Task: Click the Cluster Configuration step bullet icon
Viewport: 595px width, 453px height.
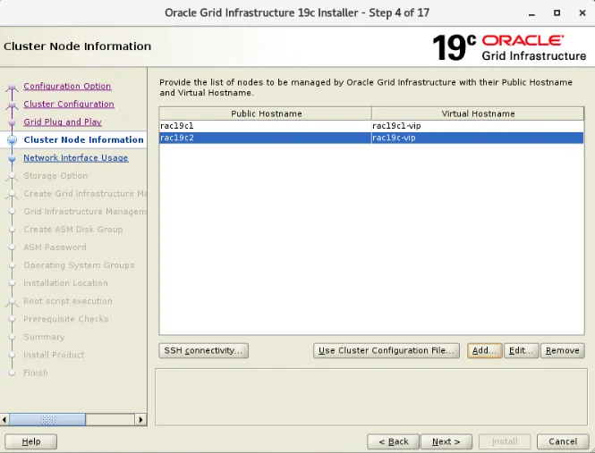Action: [x=13, y=105]
